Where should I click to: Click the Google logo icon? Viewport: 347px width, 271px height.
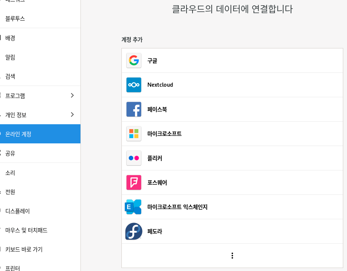click(134, 60)
